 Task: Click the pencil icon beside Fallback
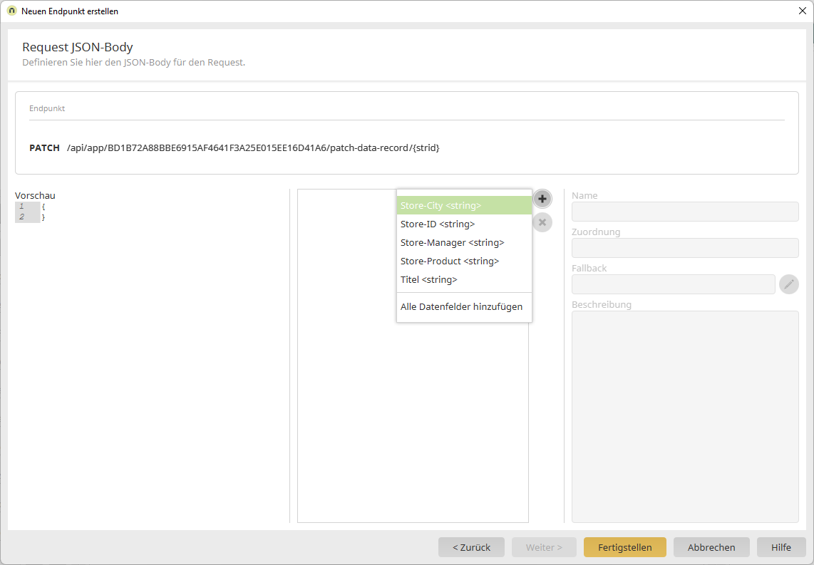coord(788,284)
